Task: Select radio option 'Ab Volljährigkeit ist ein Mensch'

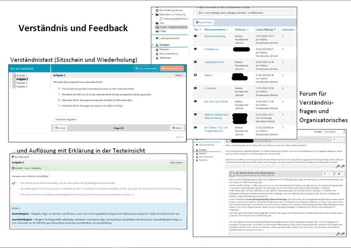Action: click(x=18, y=189)
